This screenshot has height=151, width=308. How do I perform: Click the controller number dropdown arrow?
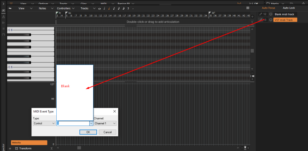click(91, 123)
